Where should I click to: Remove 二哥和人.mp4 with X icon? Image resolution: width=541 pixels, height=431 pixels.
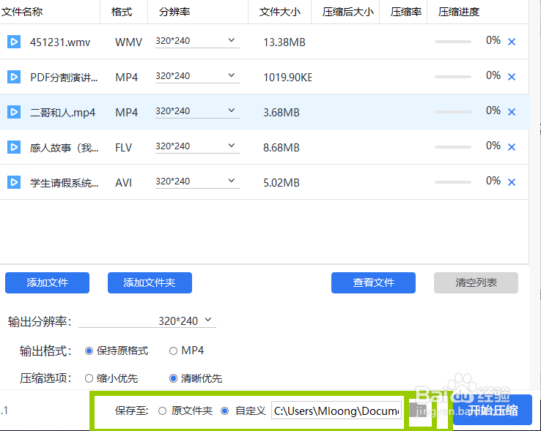click(x=512, y=112)
